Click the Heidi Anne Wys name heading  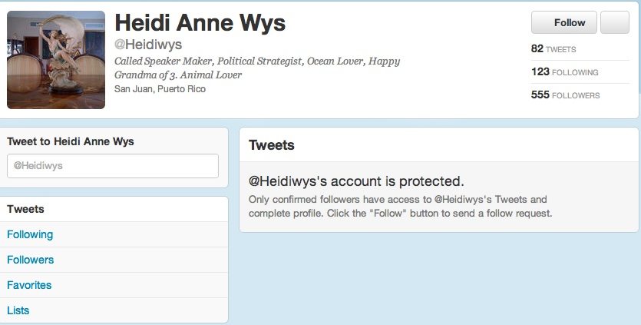[200, 22]
